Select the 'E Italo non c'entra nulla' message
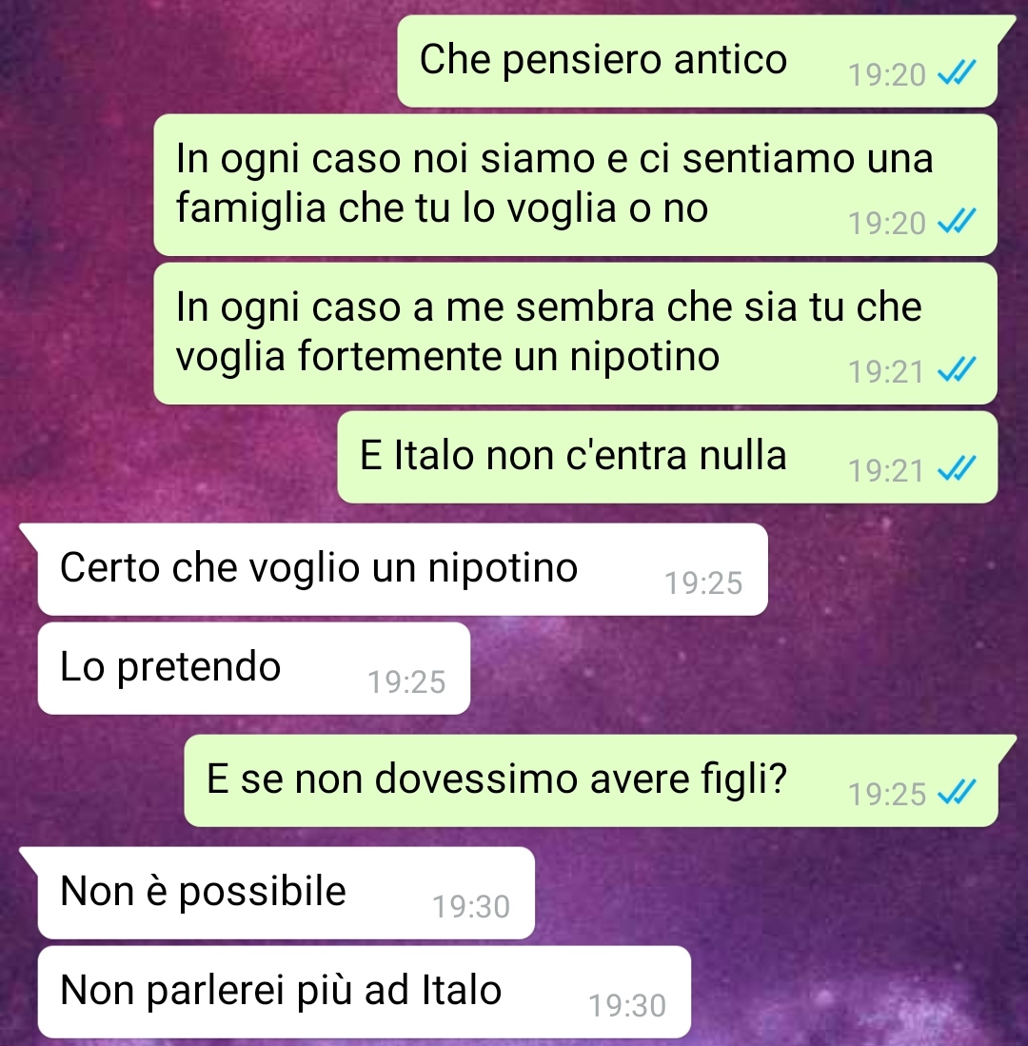Viewport: 1028px width, 1046px height. pyautogui.click(x=668, y=457)
